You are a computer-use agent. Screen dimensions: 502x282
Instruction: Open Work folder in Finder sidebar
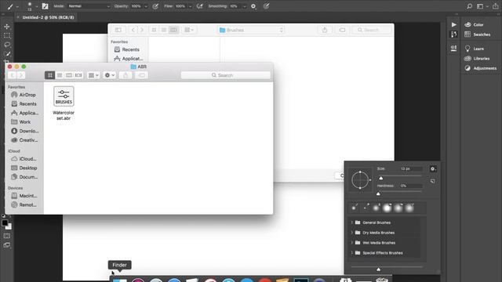click(21, 122)
